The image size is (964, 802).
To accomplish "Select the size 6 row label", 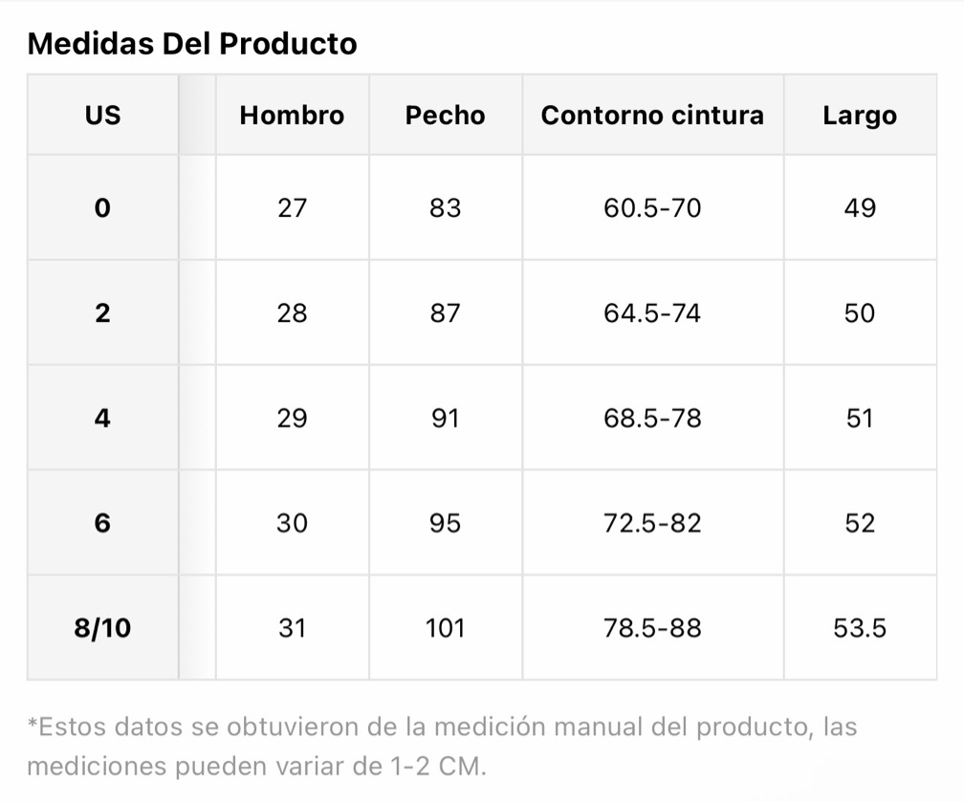I will click(102, 523).
